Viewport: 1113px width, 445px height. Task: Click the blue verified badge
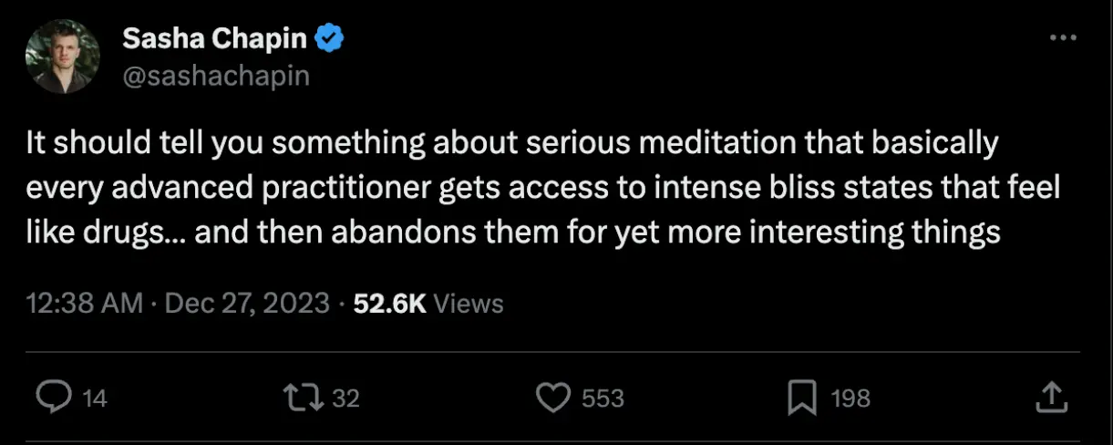click(329, 39)
